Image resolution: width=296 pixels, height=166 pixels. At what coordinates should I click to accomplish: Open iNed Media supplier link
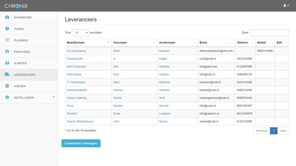(x=74, y=74)
